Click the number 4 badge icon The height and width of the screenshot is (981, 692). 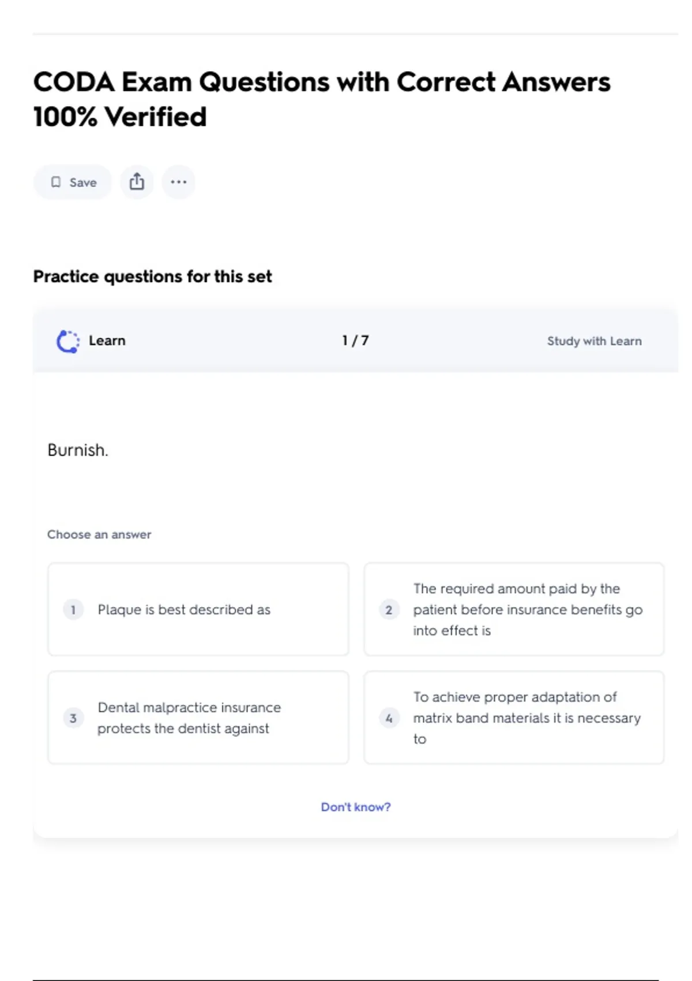coord(389,718)
